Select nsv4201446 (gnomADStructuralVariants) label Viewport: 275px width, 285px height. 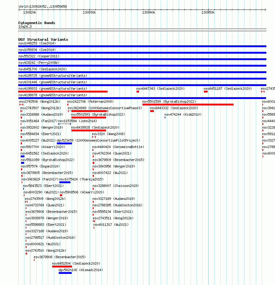53,82
